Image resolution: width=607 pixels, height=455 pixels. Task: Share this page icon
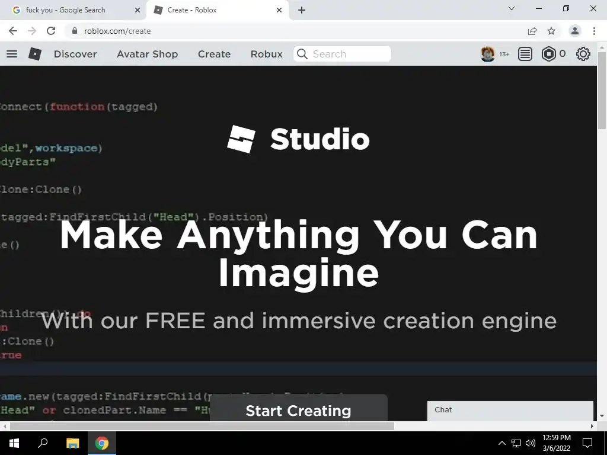coord(532,31)
